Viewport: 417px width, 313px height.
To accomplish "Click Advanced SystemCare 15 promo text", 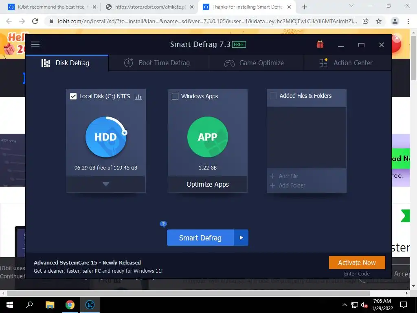I will [87, 262].
